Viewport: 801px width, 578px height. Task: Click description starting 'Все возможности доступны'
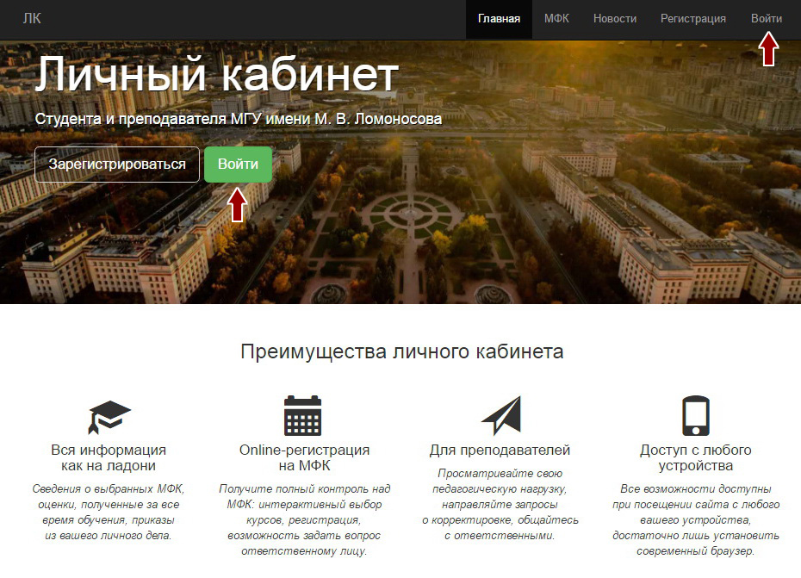696,519
